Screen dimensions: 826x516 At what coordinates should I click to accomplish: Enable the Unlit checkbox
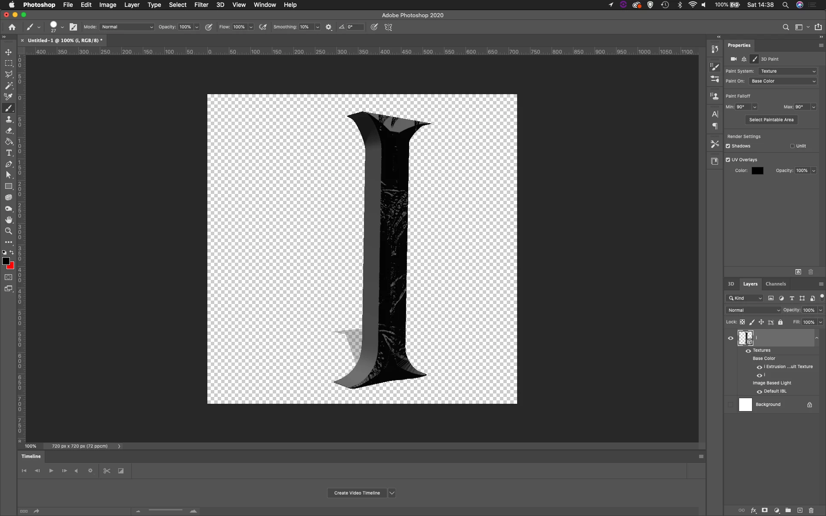(792, 146)
